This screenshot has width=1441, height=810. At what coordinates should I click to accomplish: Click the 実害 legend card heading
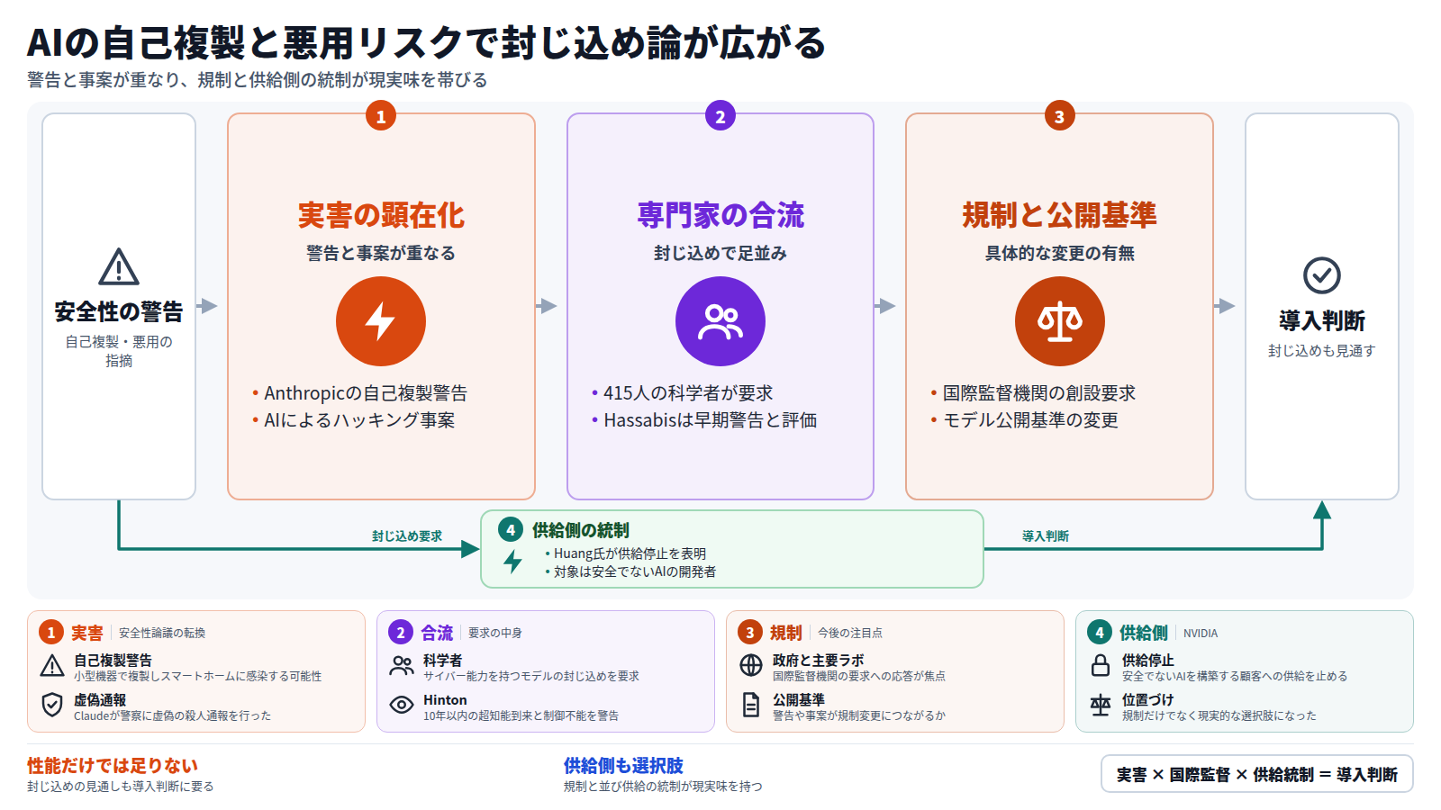(x=87, y=633)
